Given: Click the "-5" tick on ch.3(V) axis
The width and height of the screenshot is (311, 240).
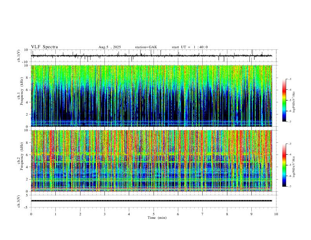Looking at the screenshot, I should click(x=27, y=207).
